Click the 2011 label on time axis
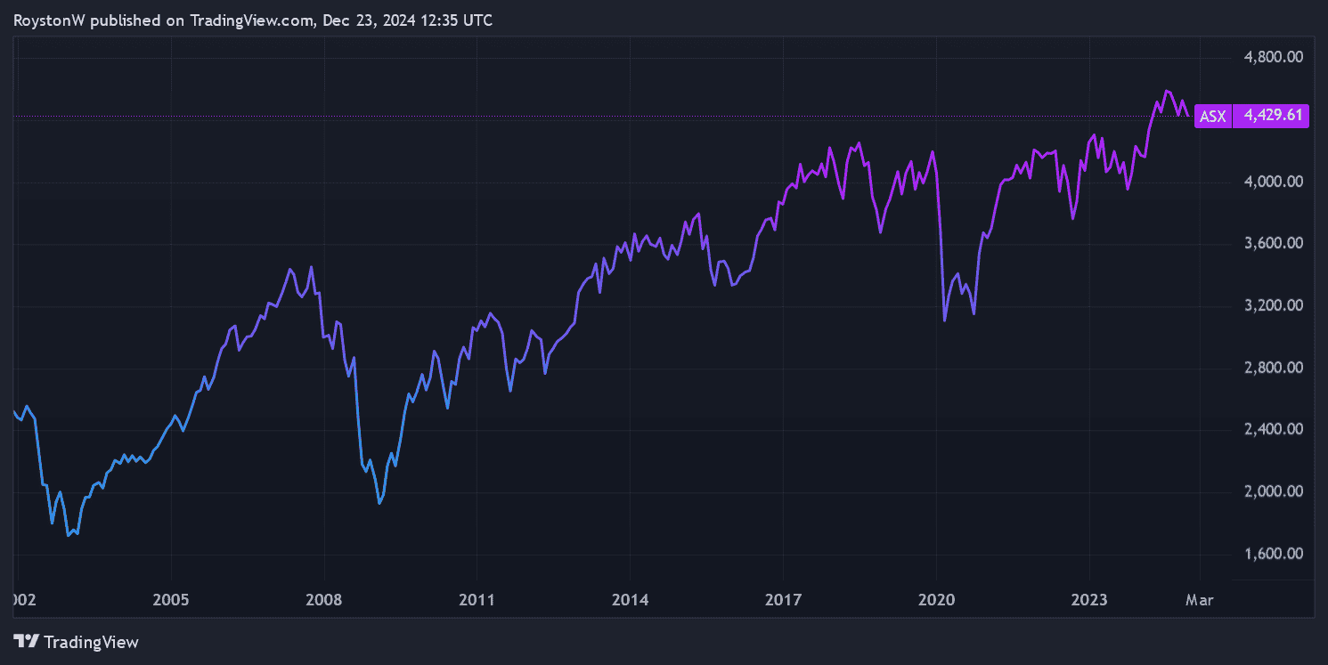 pos(477,600)
